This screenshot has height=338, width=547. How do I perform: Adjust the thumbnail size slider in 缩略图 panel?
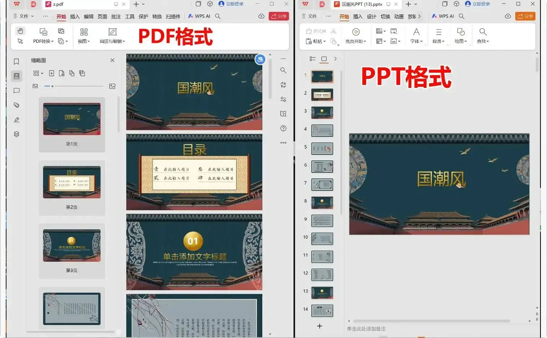coord(52,86)
